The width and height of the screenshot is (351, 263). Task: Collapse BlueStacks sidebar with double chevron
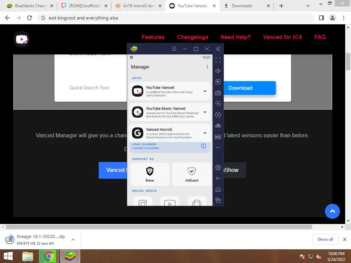click(218, 49)
